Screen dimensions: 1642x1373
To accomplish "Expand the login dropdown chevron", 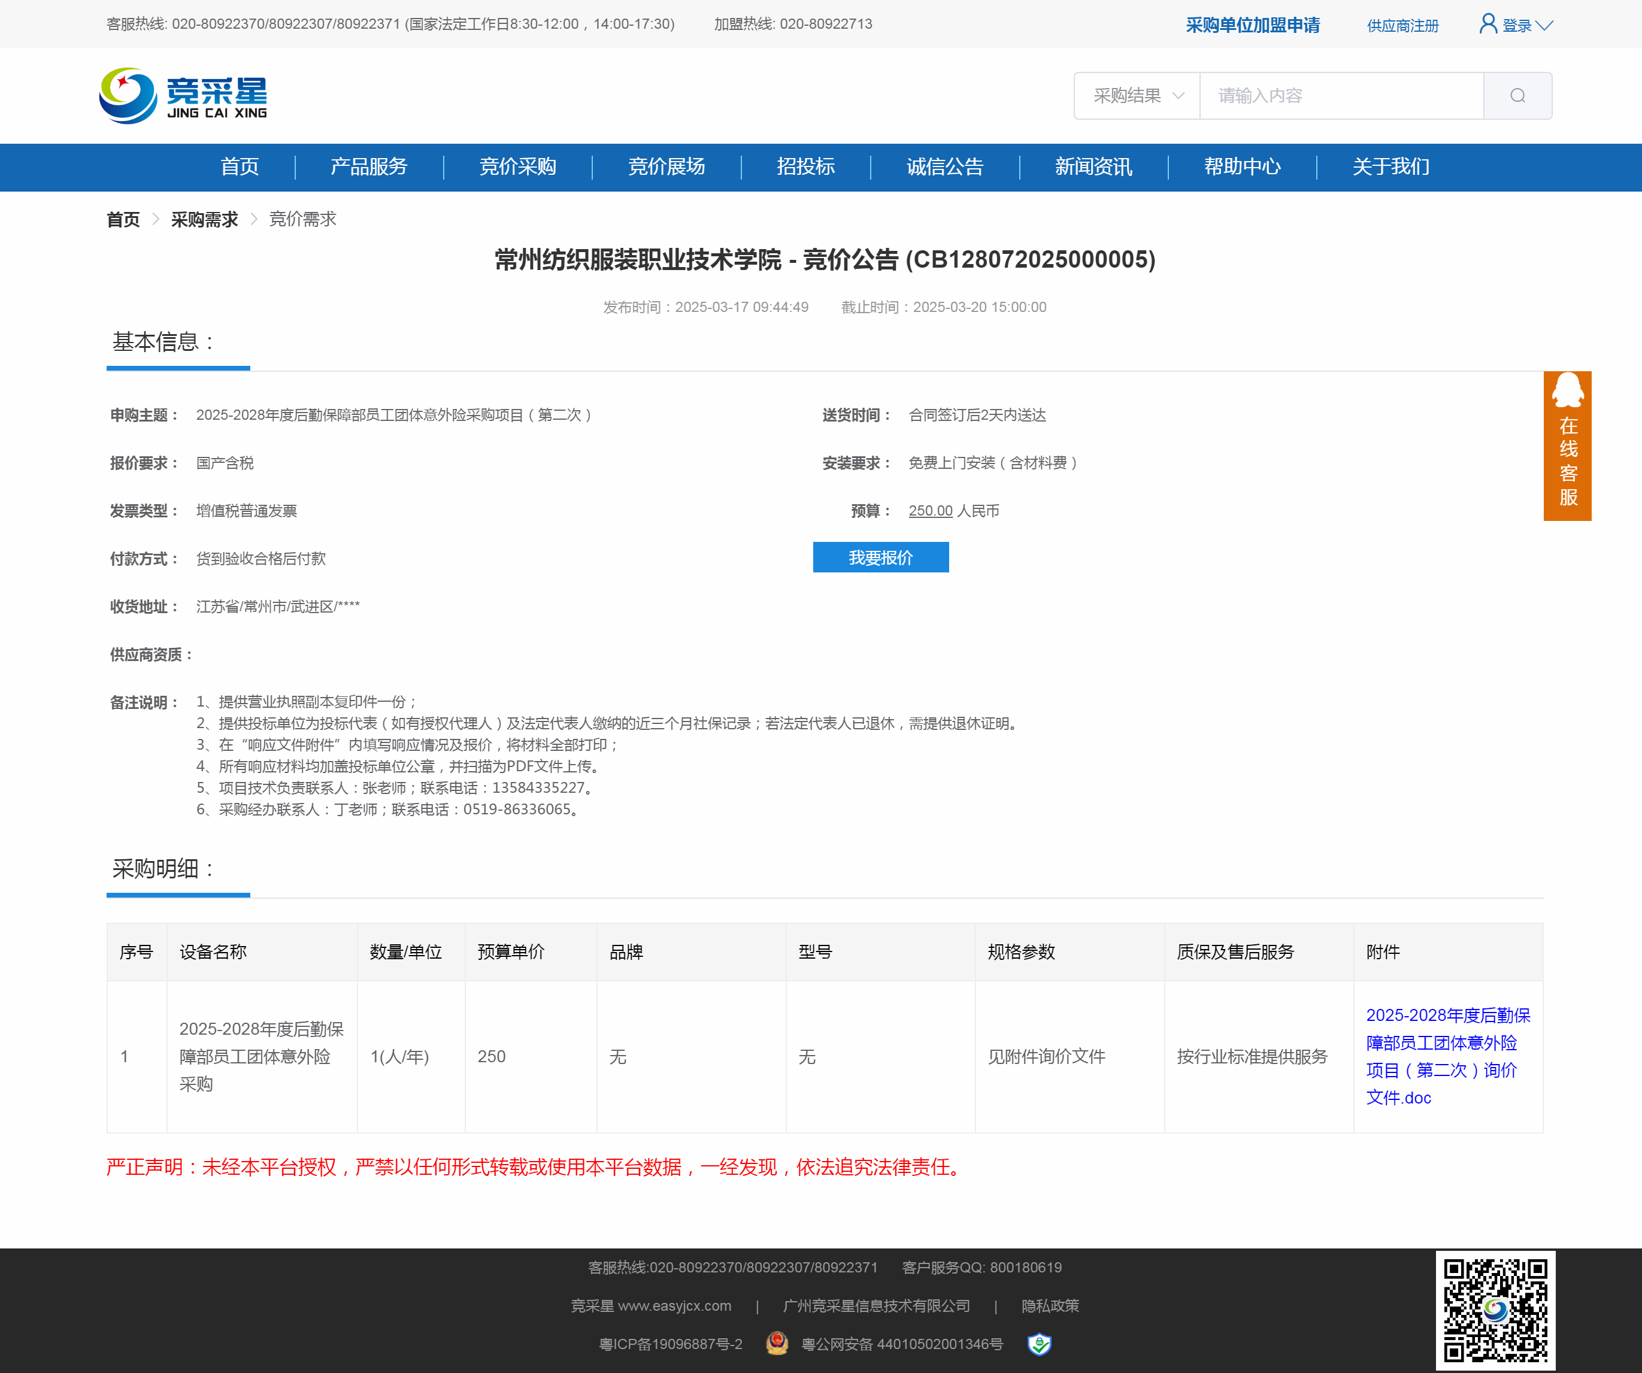I will [1543, 26].
